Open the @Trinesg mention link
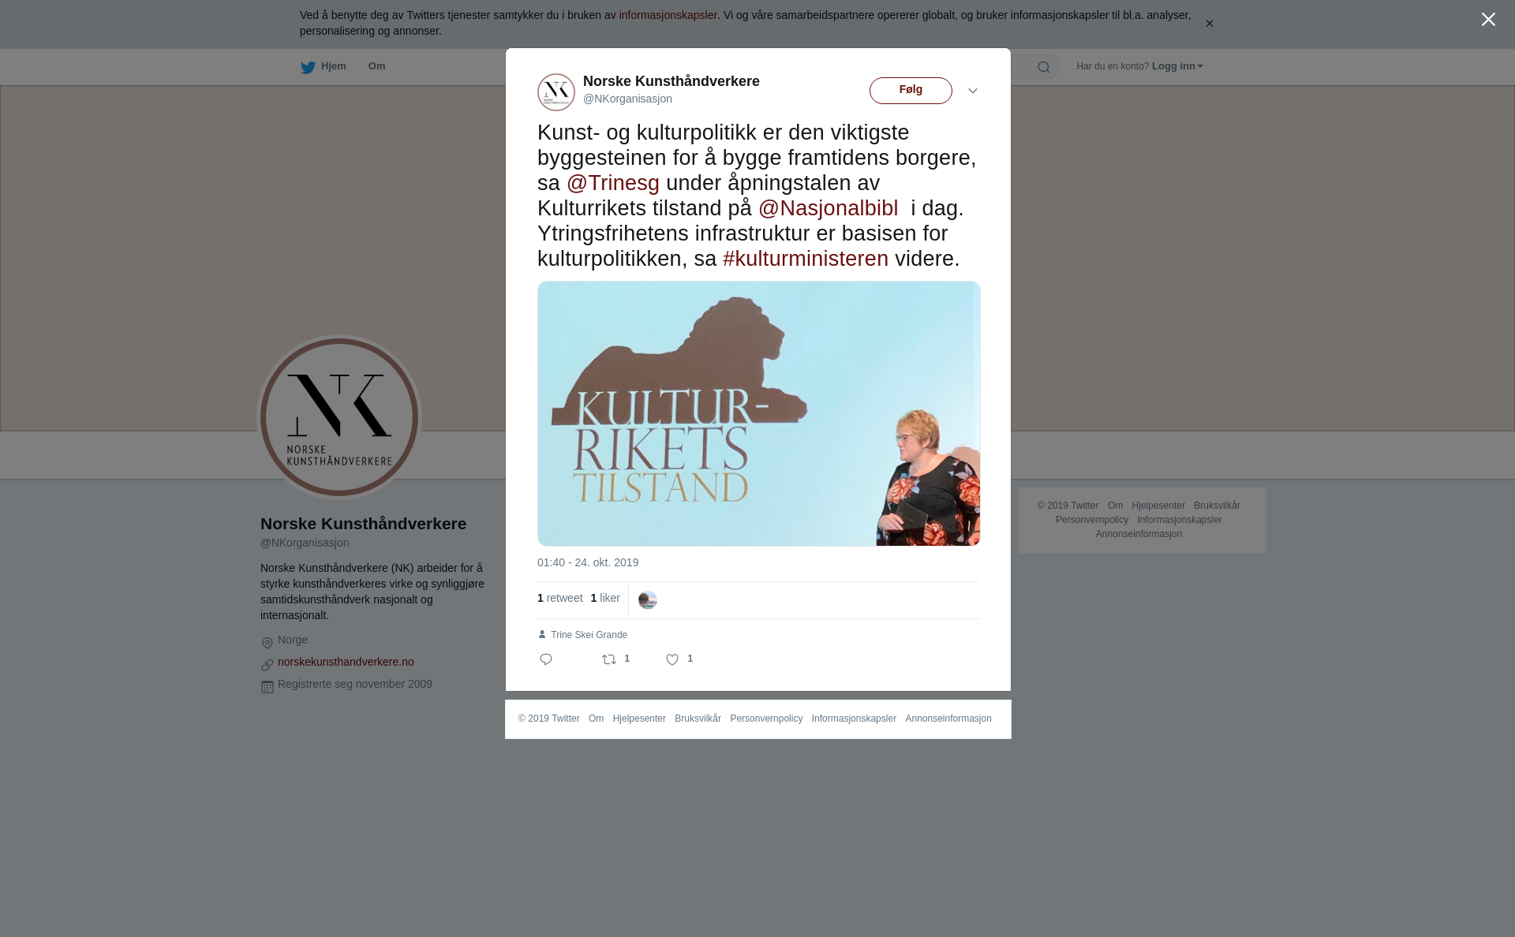 (613, 183)
